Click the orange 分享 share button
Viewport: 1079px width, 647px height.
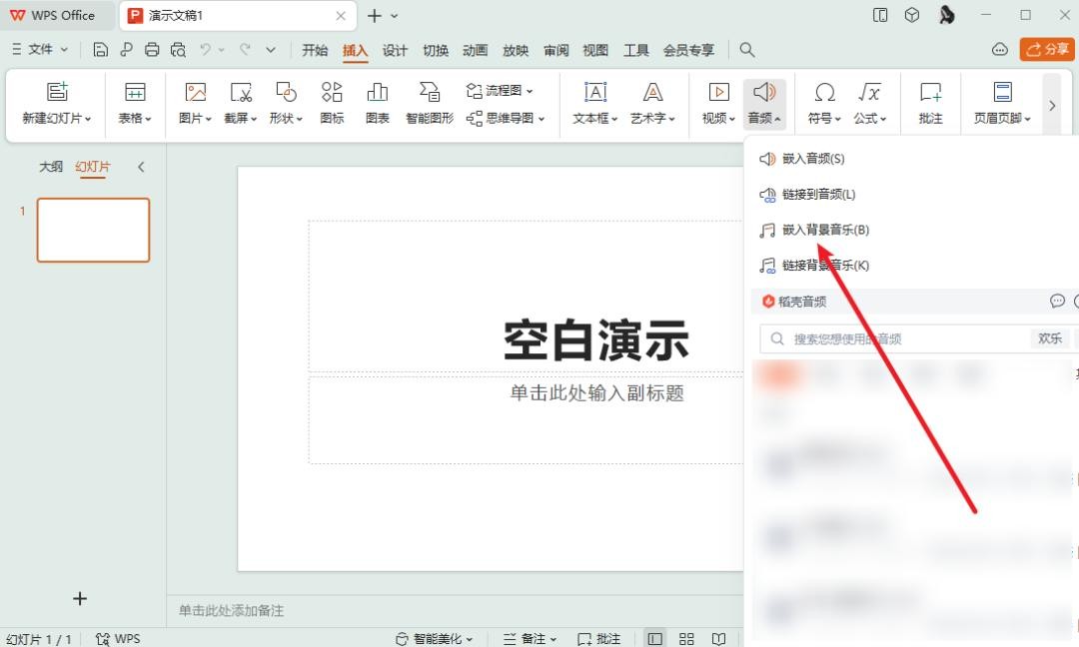click(x=1047, y=50)
